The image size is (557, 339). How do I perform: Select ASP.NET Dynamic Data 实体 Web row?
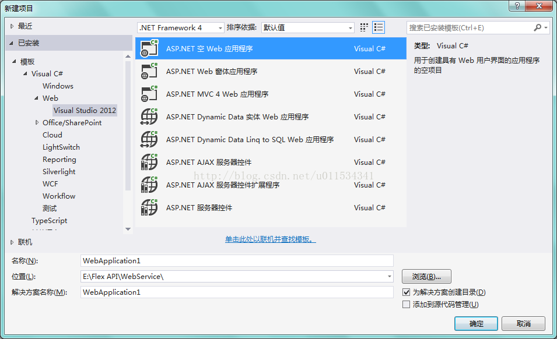pos(271,116)
